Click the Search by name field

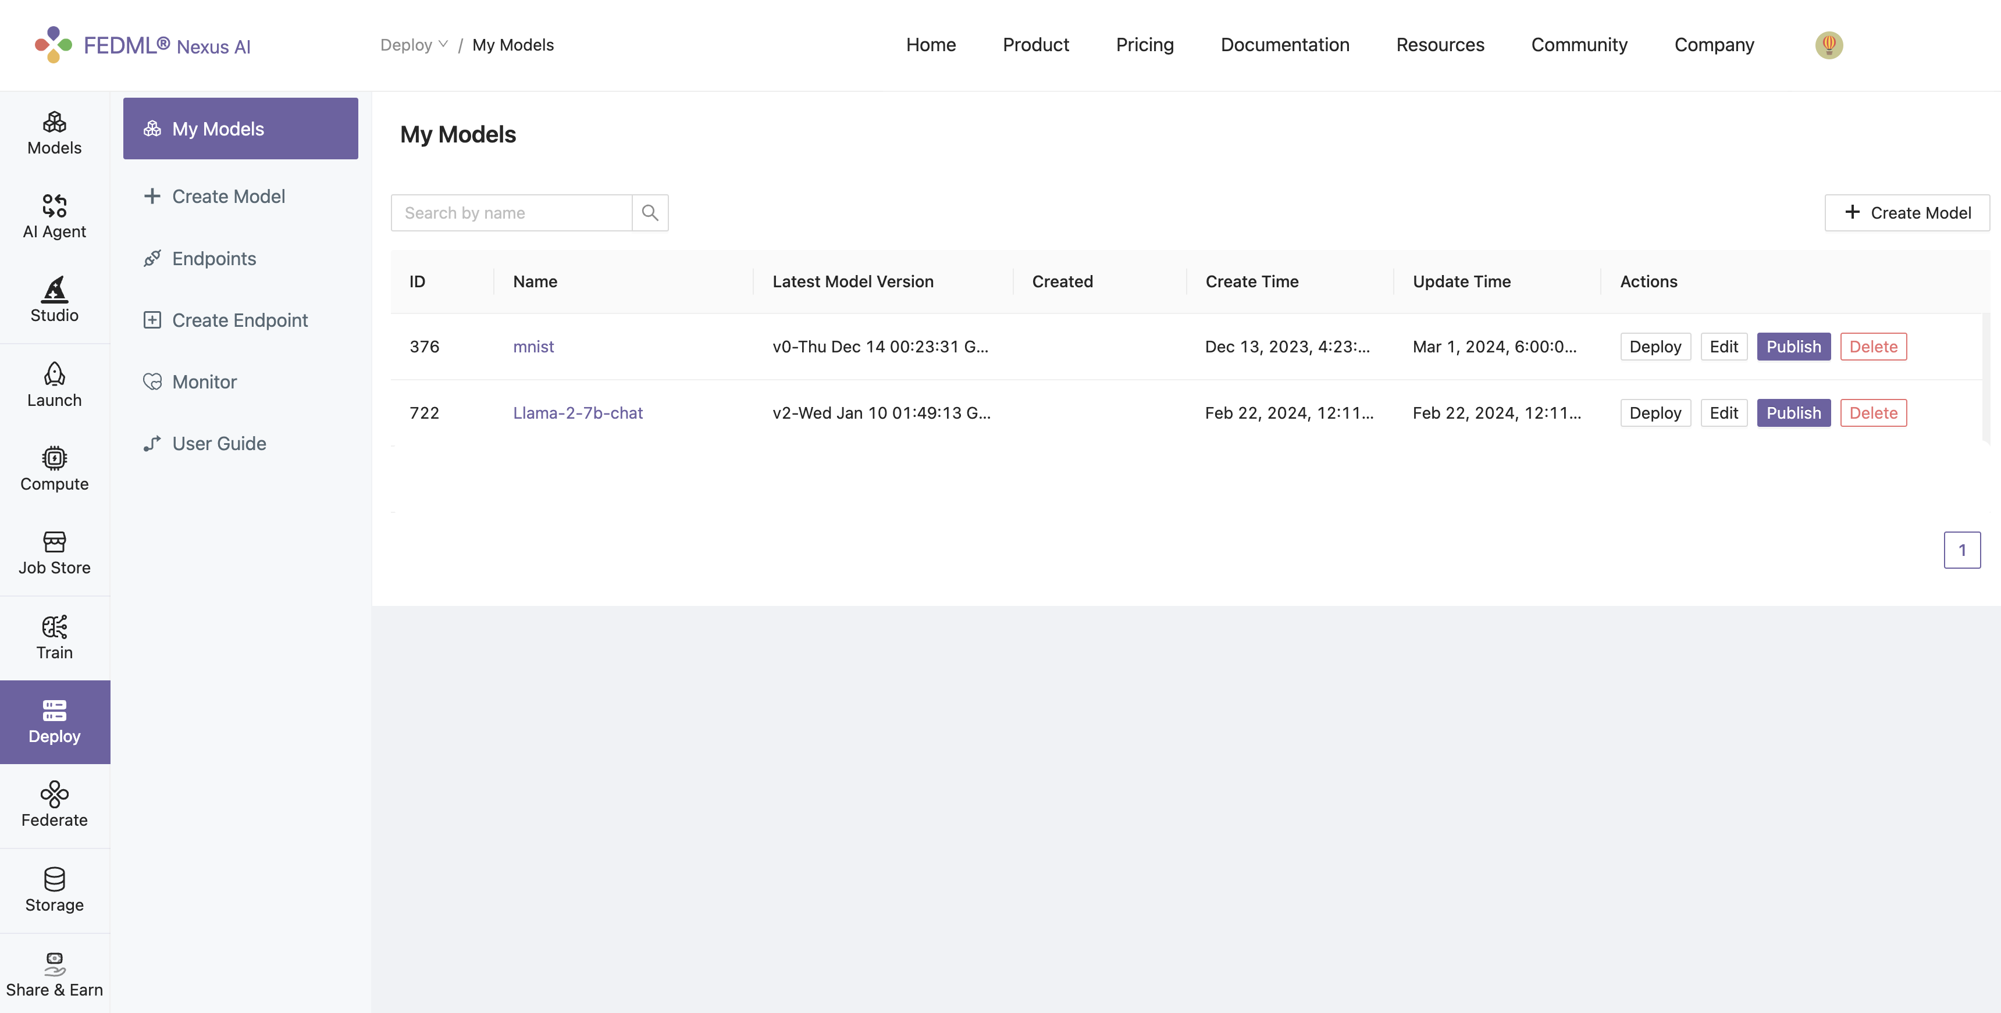point(511,213)
